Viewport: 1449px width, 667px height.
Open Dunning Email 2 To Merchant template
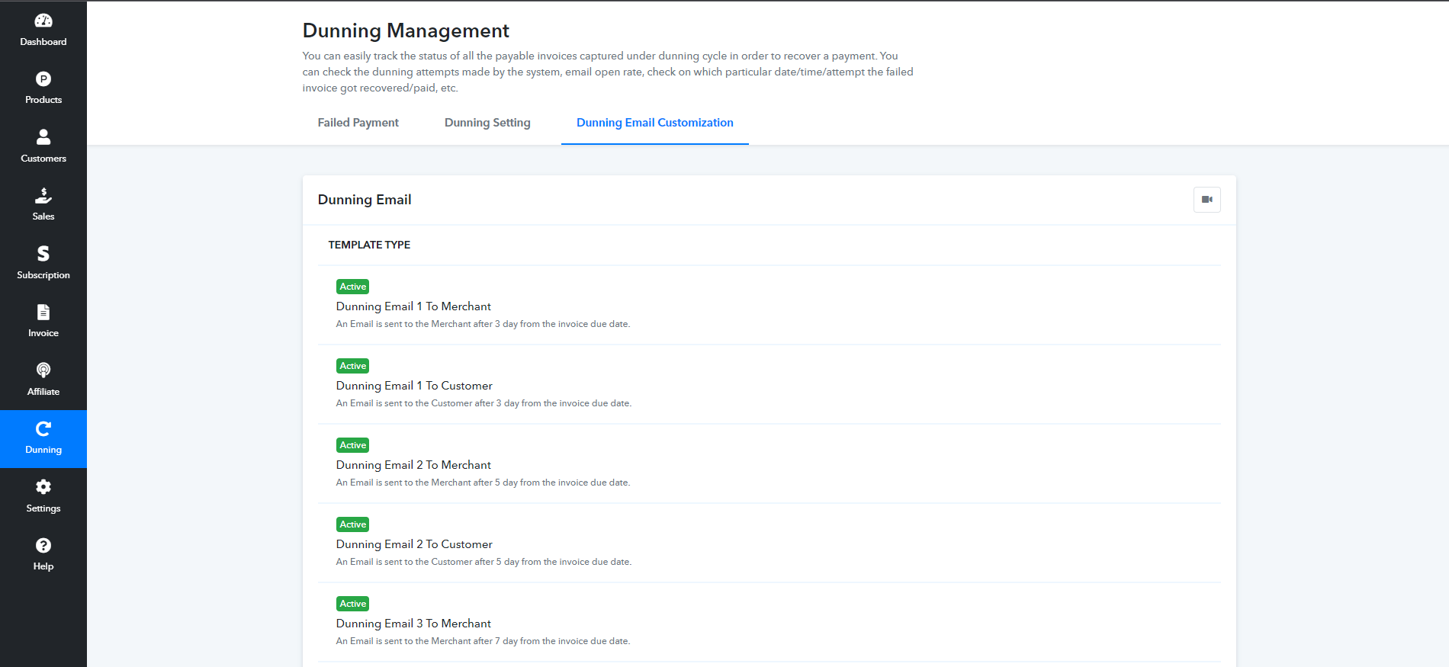point(413,465)
